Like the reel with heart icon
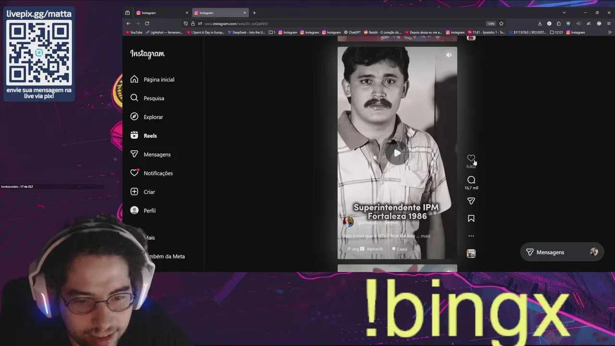The image size is (615, 346). tap(471, 158)
